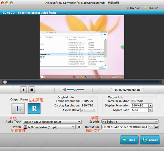Expand the Audio Track dropdown
The image size is (164, 151).
(x=52, y=122)
